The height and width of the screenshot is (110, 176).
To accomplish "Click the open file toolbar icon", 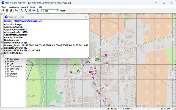I will click(3, 10).
